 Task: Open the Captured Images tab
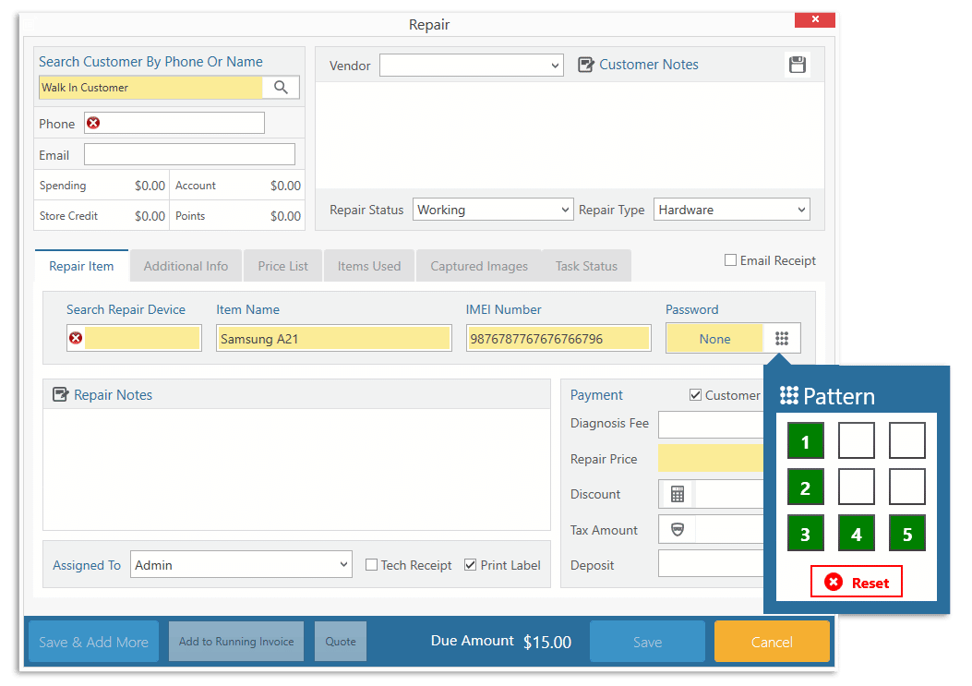pos(479,265)
